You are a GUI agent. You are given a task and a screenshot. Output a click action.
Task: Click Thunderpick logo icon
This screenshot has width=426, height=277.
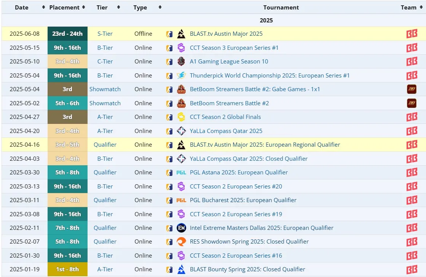click(x=181, y=76)
